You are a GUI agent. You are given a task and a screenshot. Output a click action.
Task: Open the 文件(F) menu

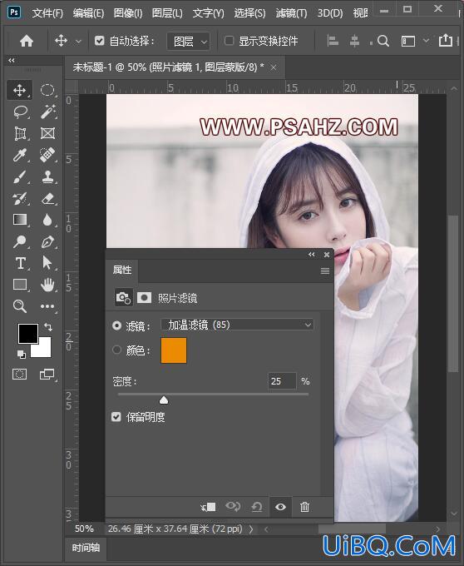47,13
